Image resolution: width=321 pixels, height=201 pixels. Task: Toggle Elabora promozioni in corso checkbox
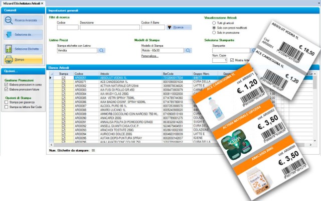6,85
